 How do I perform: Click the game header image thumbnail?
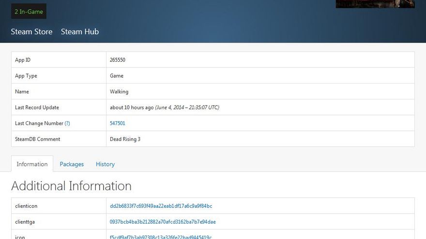click(x=375, y=4)
